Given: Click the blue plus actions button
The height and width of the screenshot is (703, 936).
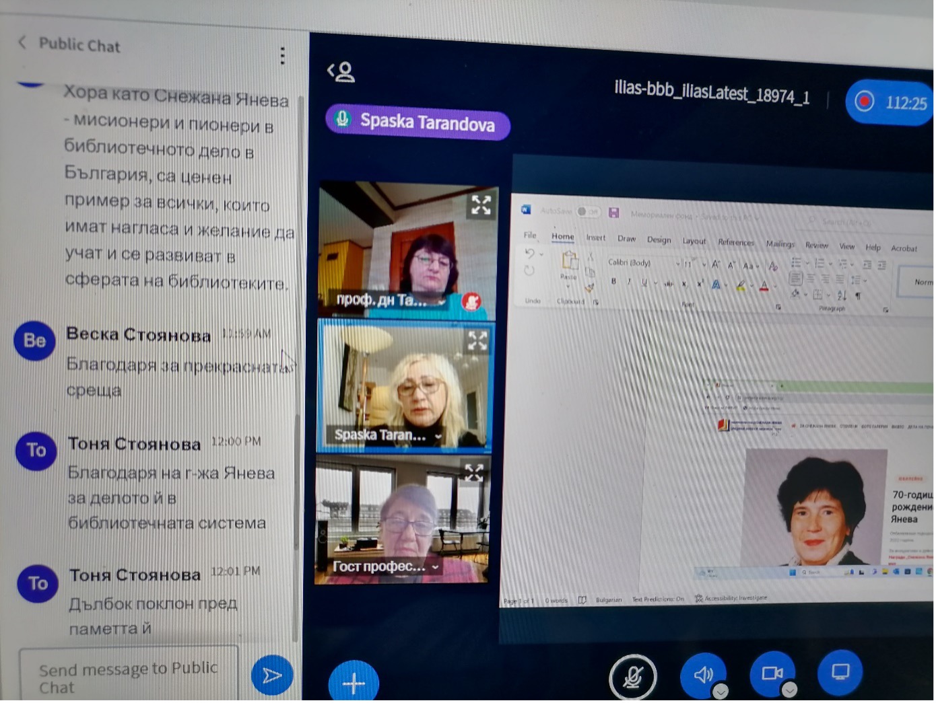Looking at the screenshot, I should point(354,683).
